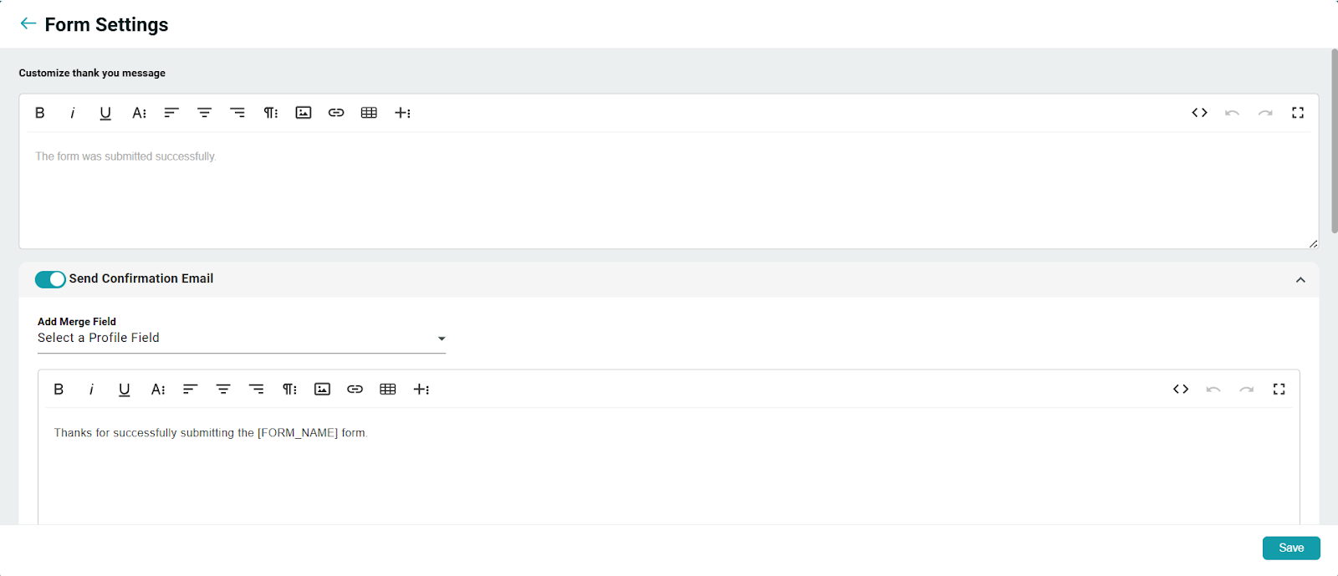This screenshot has height=576, width=1338.
Task: Collapse the Send Confirmation Email section
Action: point(1300,280)
